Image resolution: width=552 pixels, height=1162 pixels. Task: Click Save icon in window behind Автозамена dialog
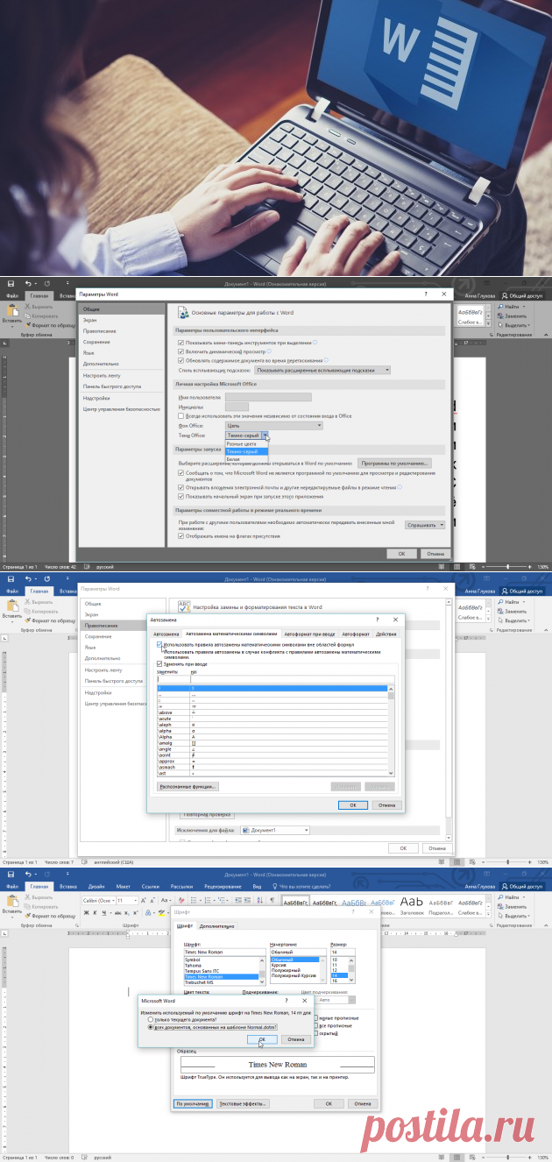pos(11,579)
